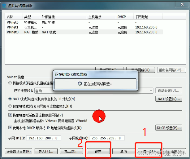The height and width of the screenshot is (159, 190).
Task: Toggle 使用本地 DHCP 服务 checkbox
Action: [10, 128]
